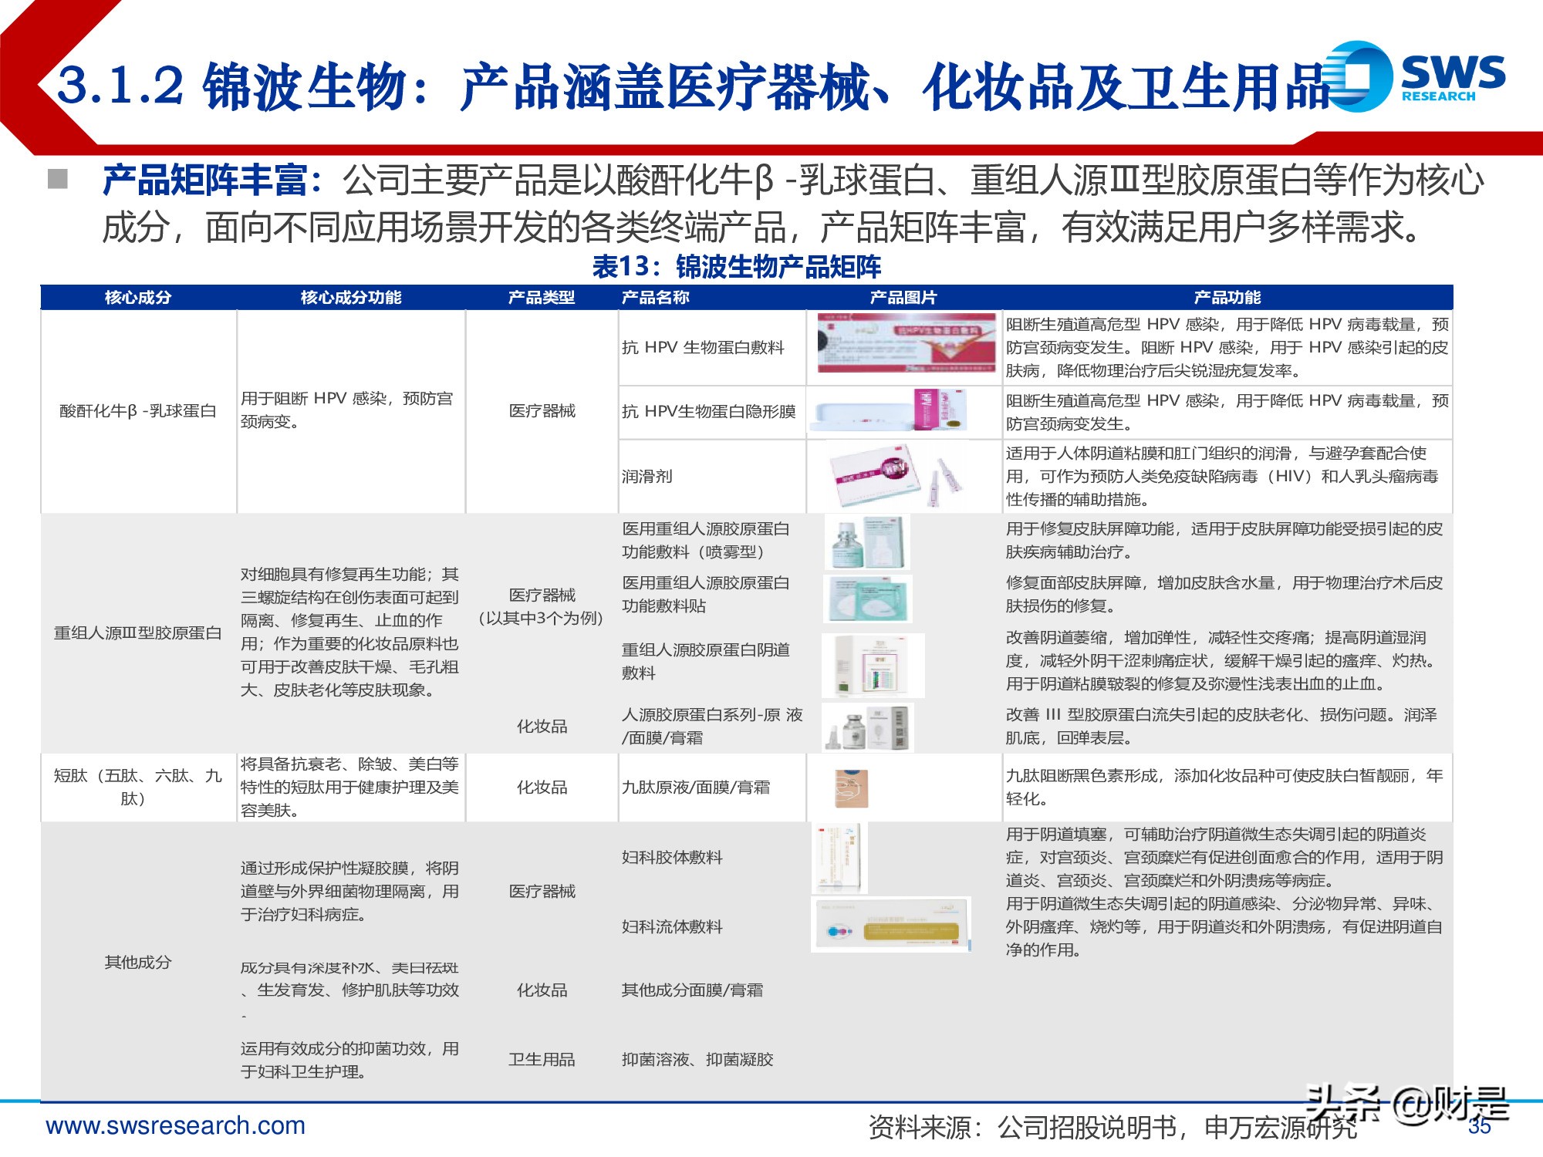The width and height of the screenshot is (1543, 1157).
Task: Click the 妇科胶体敷料 product image
Action: pyautogui.click(x=840, y=857)
